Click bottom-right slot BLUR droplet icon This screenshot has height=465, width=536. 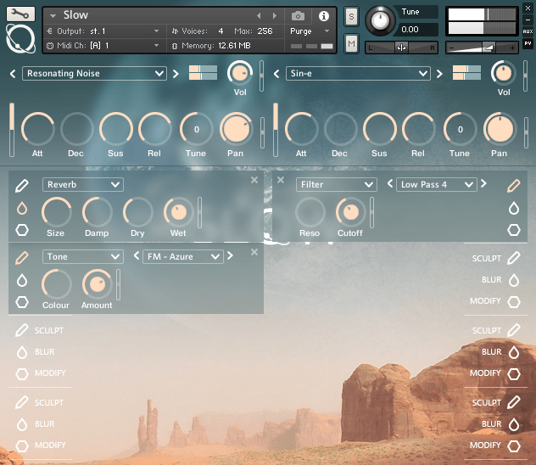point(514,424)
